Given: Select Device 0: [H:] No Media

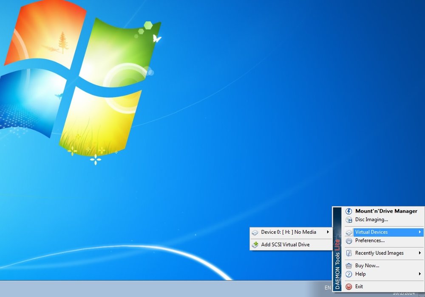Looking at the screenshot, I should (291, 232).
